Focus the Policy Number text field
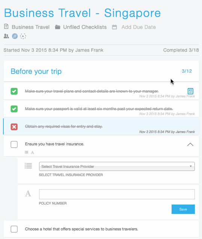 117,194
